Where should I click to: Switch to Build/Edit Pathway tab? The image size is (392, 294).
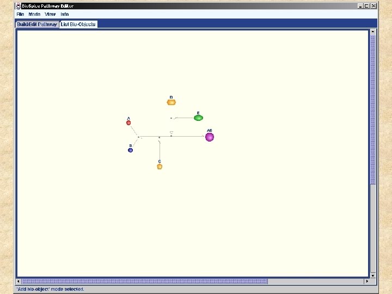click(x=37, y=24)
